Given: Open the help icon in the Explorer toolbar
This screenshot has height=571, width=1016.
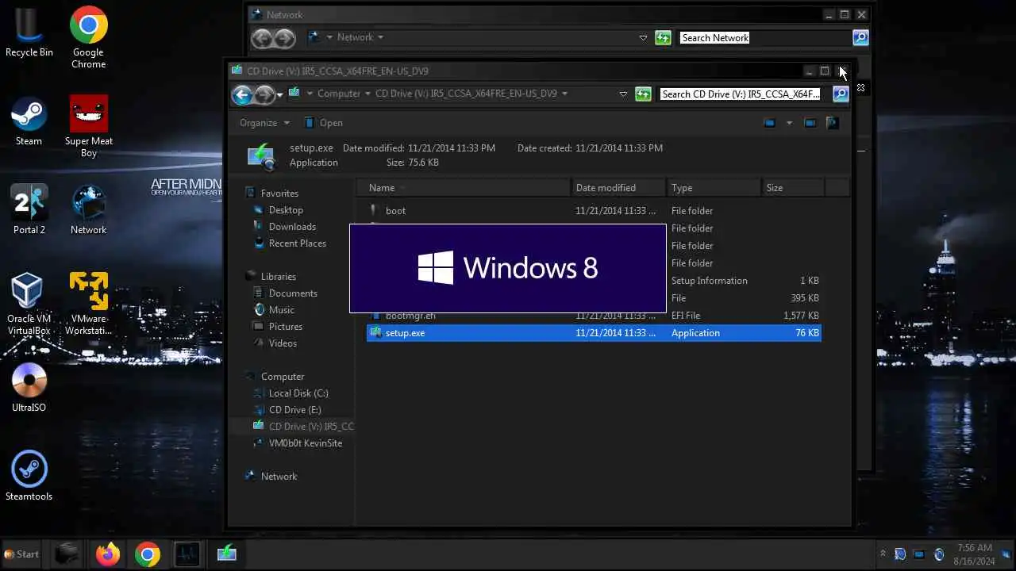Looking at the screenshot, I should point(832,123).
